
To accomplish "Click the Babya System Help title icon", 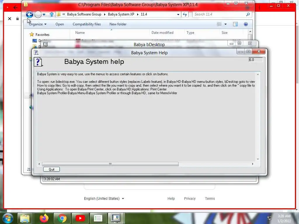I will [x=36, y=52].
